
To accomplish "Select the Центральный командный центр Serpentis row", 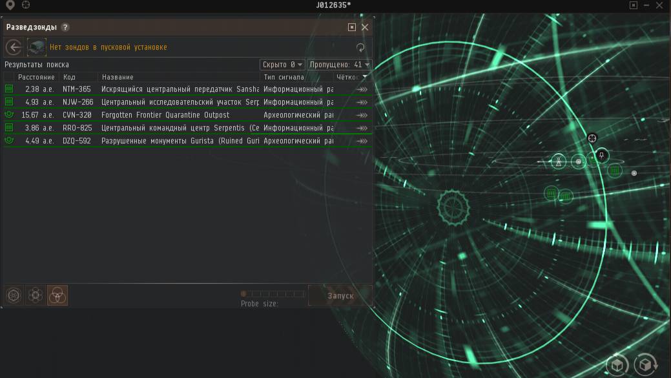I will [187, 128].
